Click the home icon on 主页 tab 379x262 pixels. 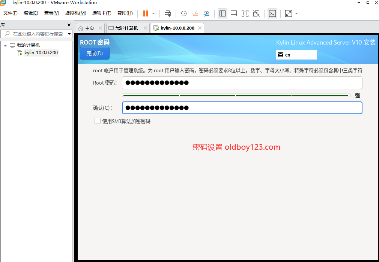(81, 28)
